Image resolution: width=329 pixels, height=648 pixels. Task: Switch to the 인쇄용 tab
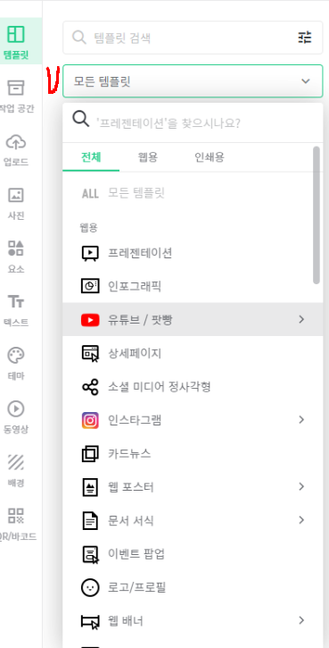point(210,157)
